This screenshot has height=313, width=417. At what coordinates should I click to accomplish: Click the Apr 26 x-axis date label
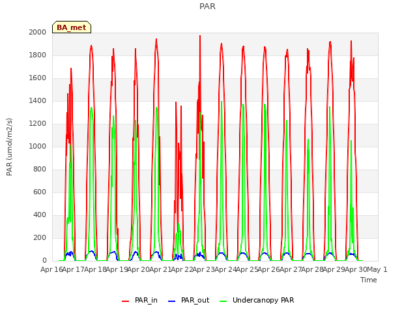pos(269,269)
